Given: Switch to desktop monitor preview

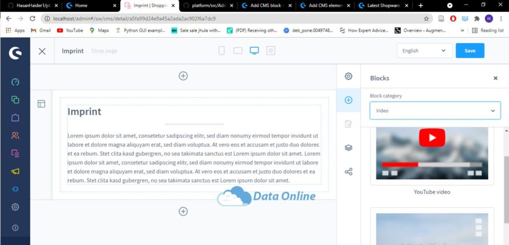Looking at the screenshot, I should coord(254,51).
